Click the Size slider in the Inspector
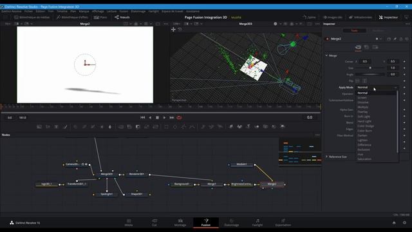412x232 pixels. (370, 68)
